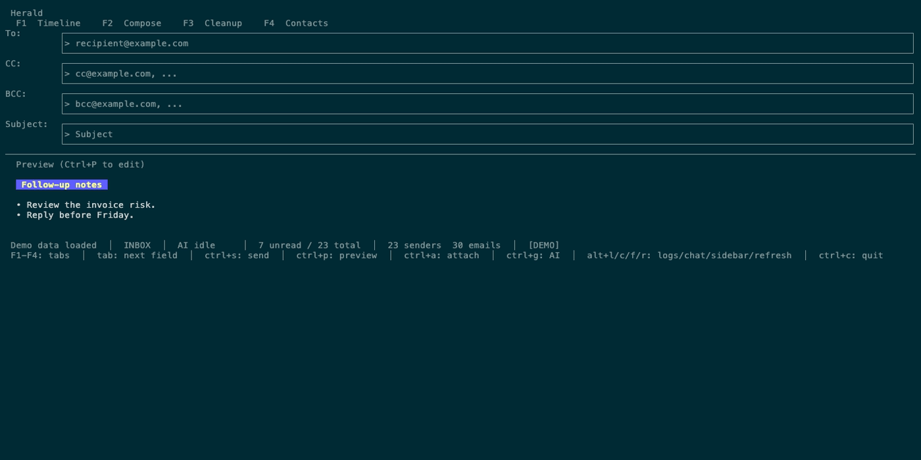The height and width of the screenshot is (460, 921).
Task: Click the 'ctrl+p: preview' hint
Action: pos(336,256)
